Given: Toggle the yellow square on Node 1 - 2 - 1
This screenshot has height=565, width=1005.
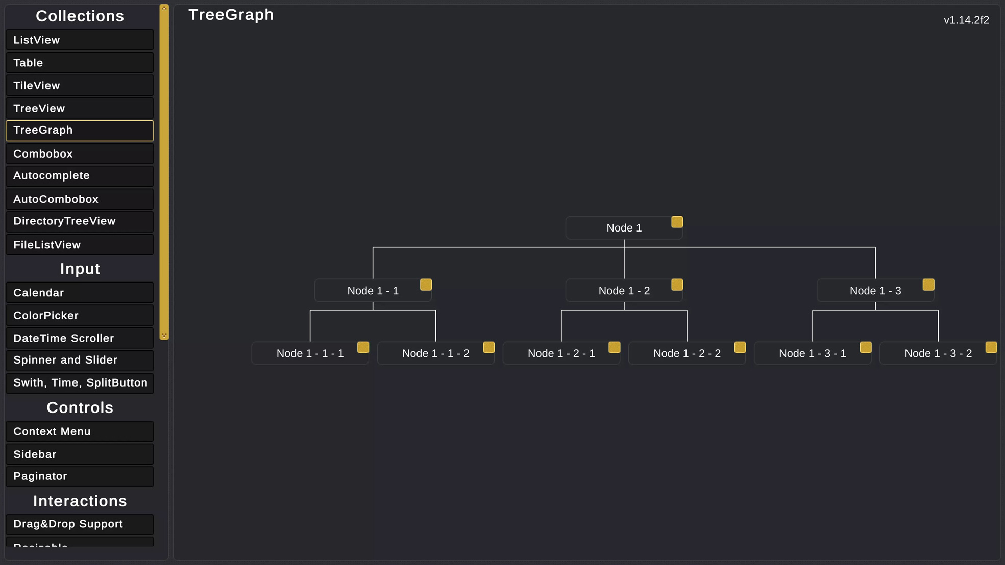Looking at the screenshot, I should 614,347.
